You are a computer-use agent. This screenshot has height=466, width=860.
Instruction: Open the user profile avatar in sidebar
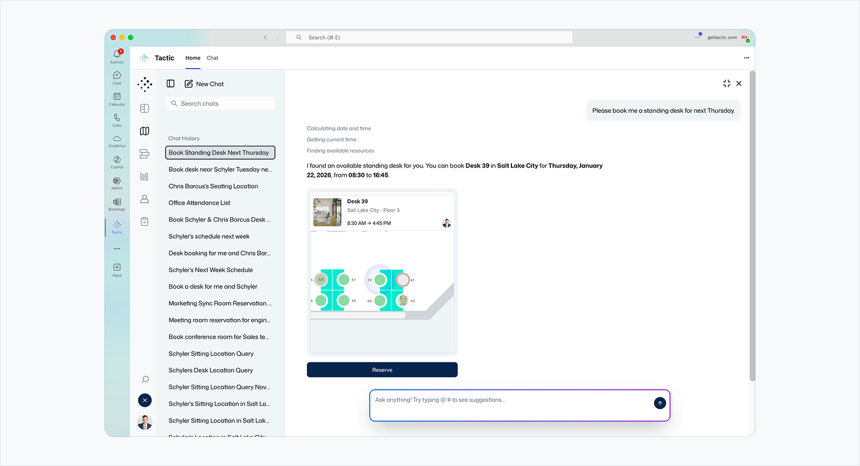coord(145,423)
